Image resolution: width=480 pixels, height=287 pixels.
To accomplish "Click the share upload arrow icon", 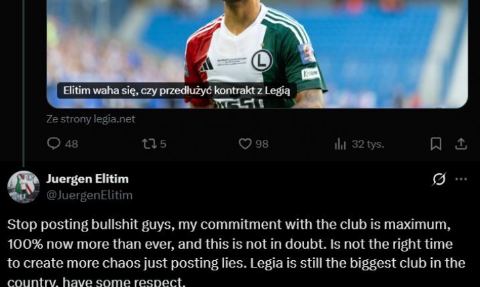I will (x=461, y=144).
